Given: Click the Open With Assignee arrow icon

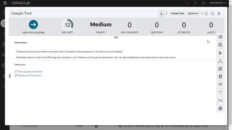Looking at the screenshot, I should pyautogui.click(x=33, y=25).
